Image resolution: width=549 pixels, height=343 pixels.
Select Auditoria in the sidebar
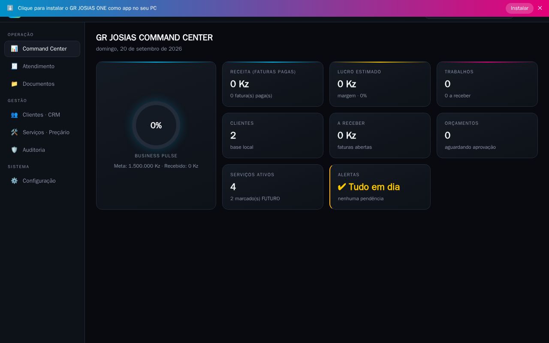point(42,150)
